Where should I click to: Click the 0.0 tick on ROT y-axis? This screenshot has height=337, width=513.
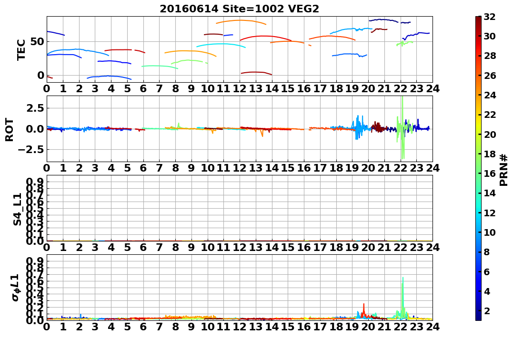point(35,129)
